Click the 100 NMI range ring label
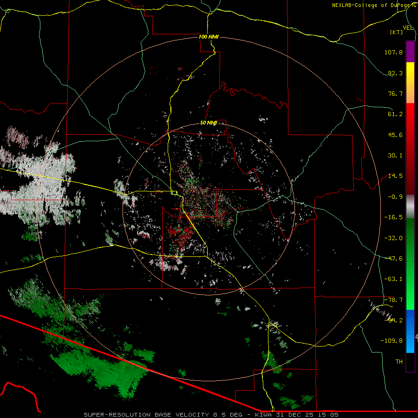The width and height of the screenshot is (418, 418). (x=209, y=37)
